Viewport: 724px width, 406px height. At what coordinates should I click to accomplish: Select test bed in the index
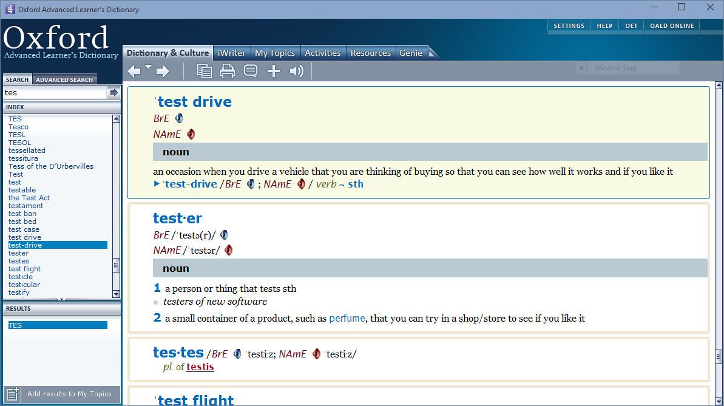tap(22, 222)
